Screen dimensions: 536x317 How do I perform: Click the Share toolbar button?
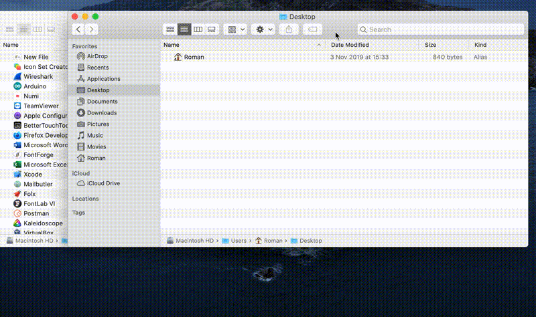(289, 29)
